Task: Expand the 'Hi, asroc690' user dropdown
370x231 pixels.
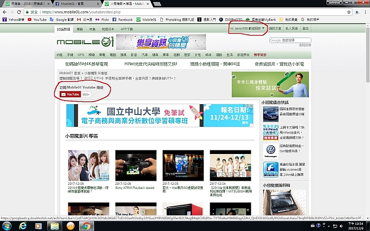Action: (x=248, y=28)
